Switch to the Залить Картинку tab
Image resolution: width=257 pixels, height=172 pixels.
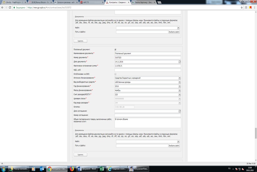point(144,3)
